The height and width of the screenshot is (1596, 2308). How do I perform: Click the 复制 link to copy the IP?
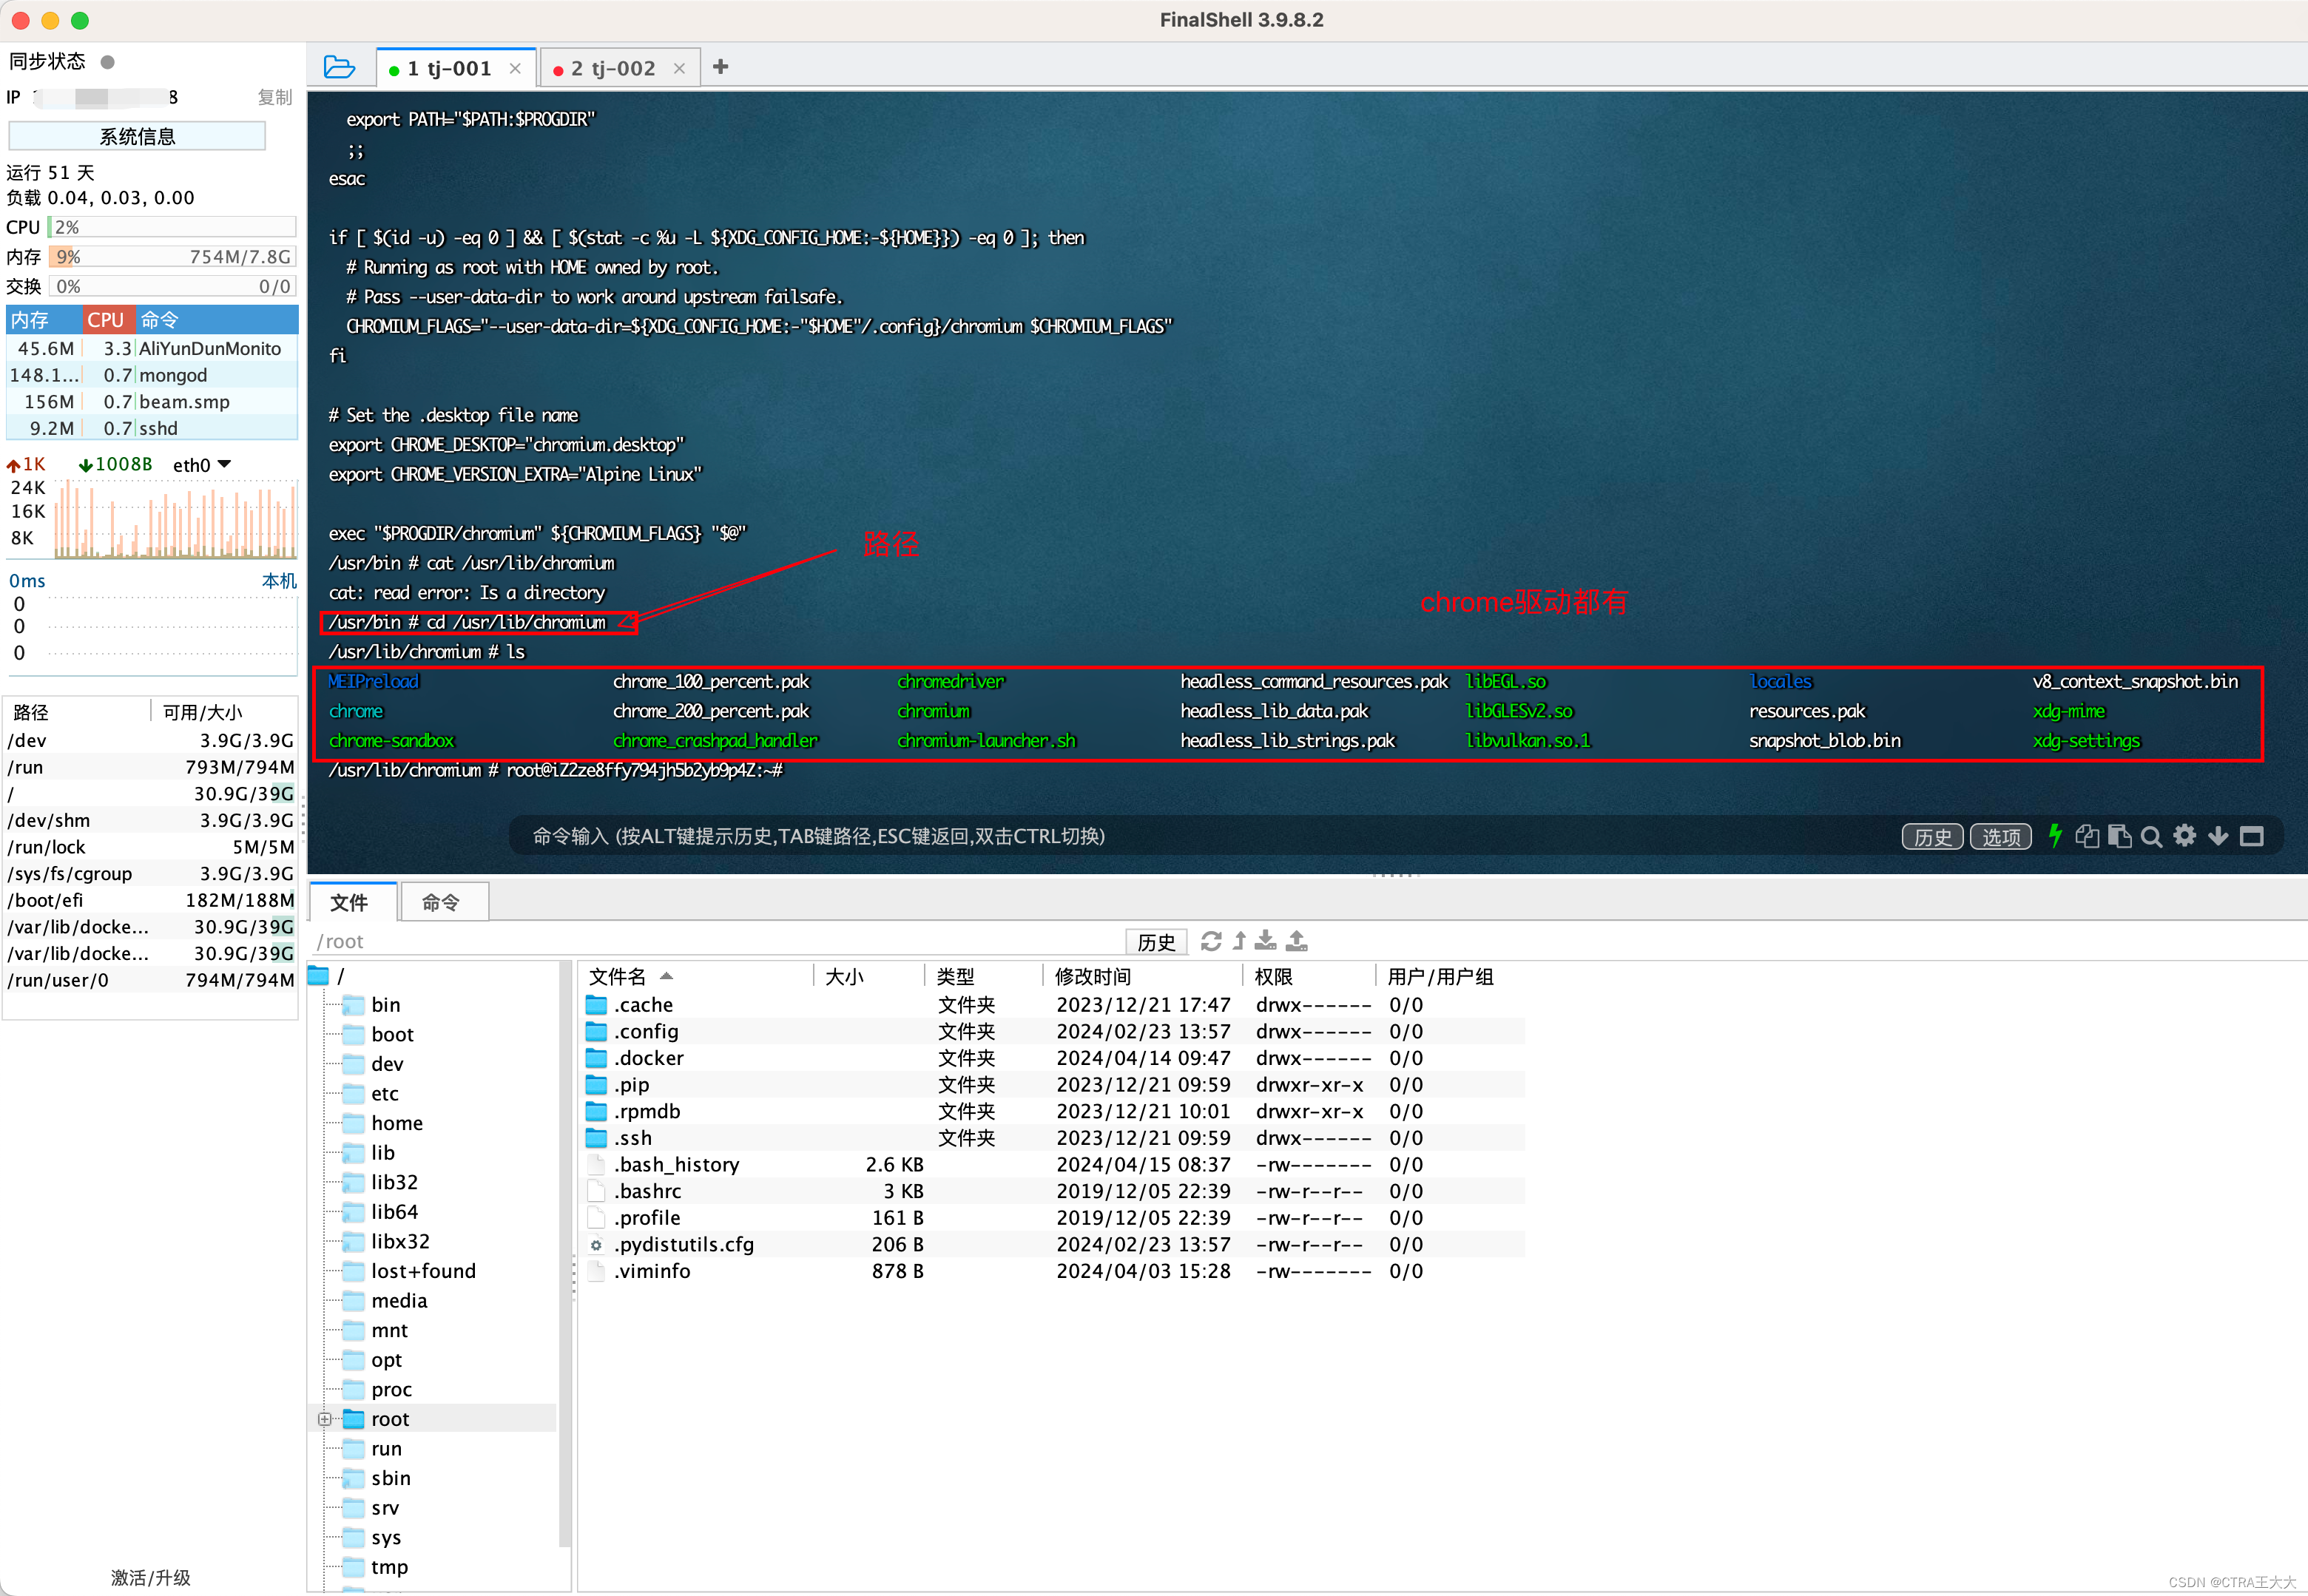[274, 97]
